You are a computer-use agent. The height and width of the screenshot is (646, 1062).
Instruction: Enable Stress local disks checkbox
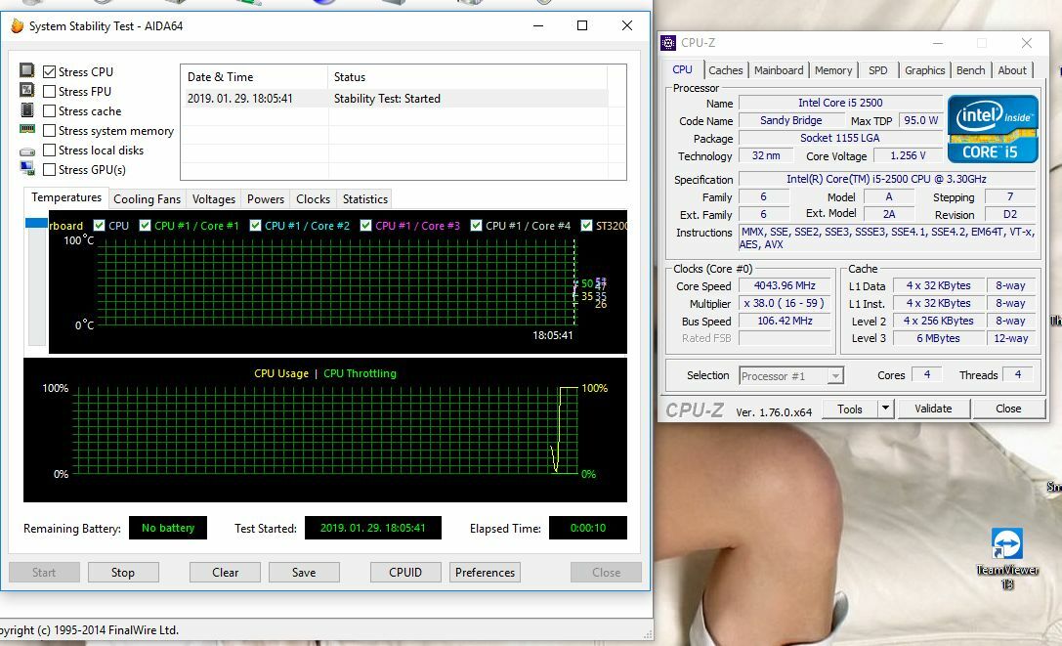pyautogui.click(x=49, y=151)
